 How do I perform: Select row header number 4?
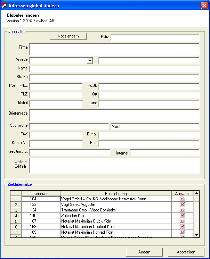tap(16, 216)
